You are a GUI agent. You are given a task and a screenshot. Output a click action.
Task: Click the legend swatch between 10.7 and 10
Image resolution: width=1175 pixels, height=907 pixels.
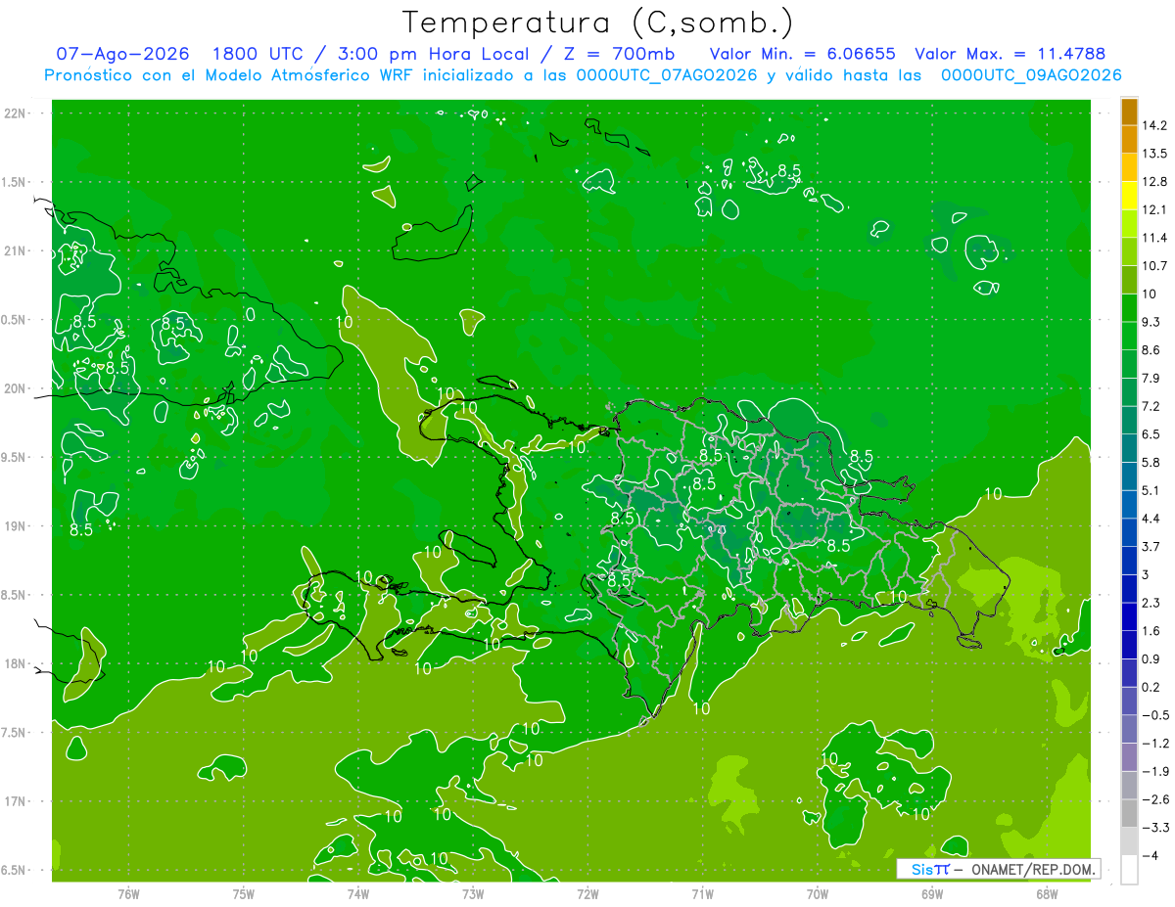1129,280
